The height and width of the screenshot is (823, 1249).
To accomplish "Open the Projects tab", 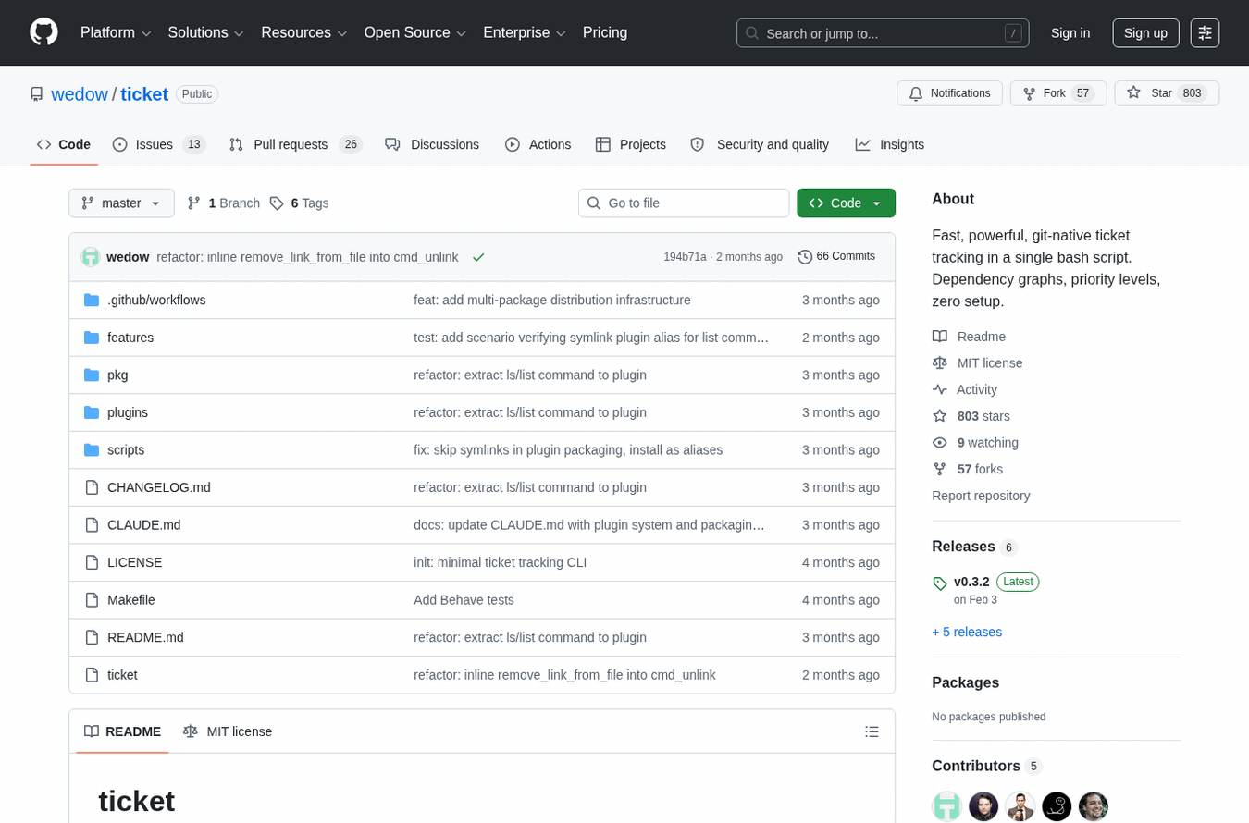I will pos(630,144).
